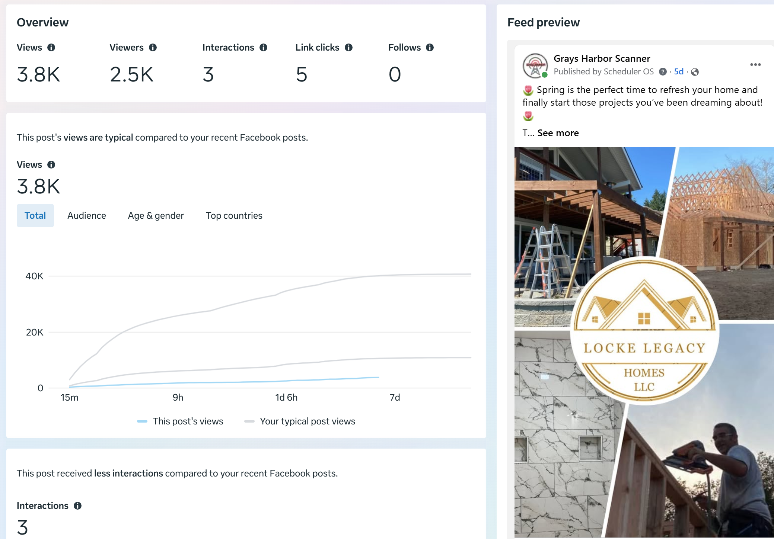
Task: Open the Locke Legacy Homes post image
Action: pos(644,342)
